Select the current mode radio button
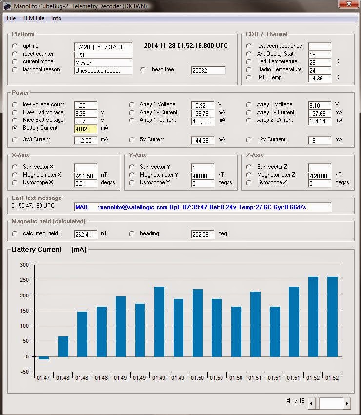The height and width of the screenshot is (415, 361). [x=15, y=61]
